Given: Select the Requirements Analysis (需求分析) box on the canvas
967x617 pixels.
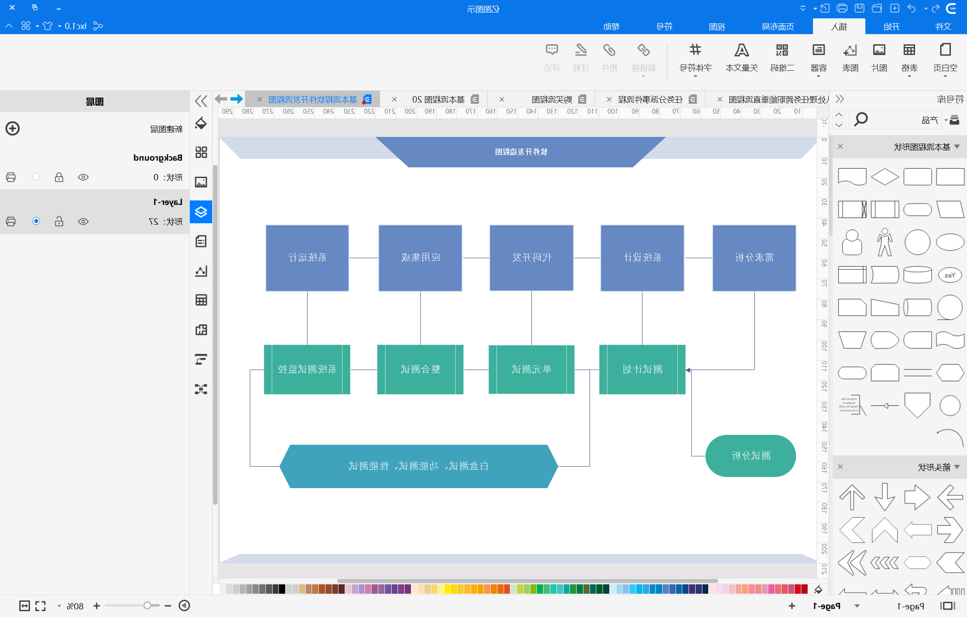Looking at the screenshot, I should [x=754, y=258].
